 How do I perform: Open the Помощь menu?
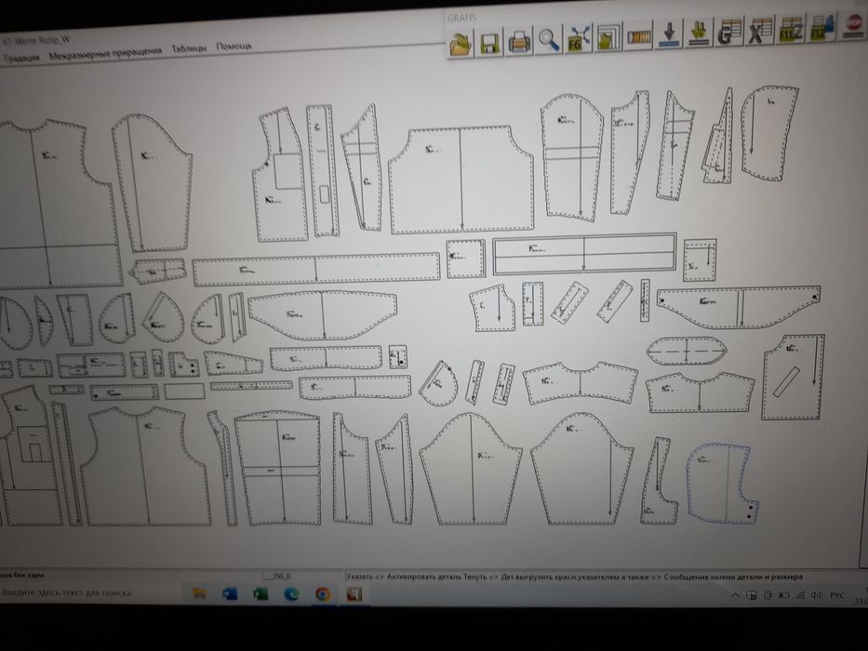pos(234,46)
